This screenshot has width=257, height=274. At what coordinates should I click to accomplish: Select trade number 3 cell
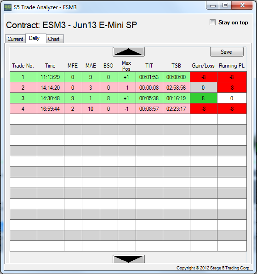[23, 98]
